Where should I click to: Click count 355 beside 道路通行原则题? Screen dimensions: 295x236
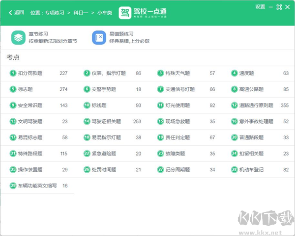click(x=285, y=105)
